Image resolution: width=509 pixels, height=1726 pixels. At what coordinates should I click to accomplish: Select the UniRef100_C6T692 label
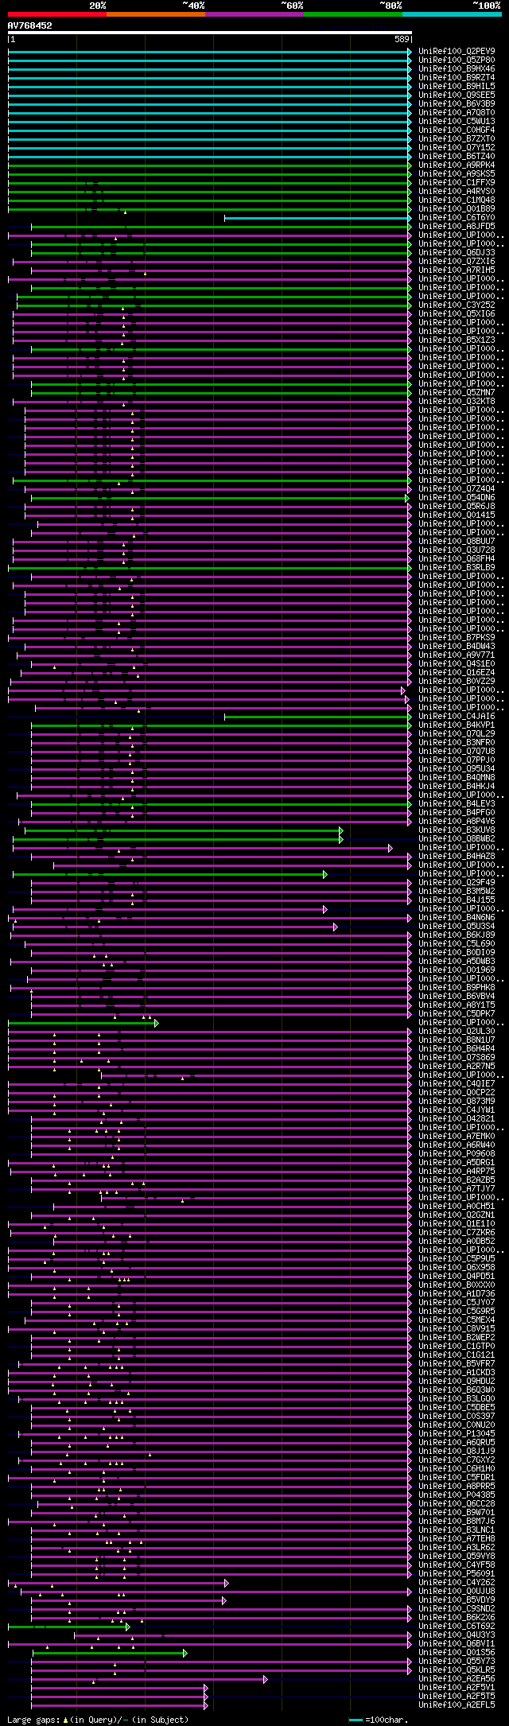click(457, 1626)
